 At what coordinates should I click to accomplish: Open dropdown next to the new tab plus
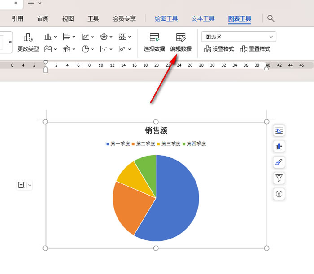(40, 3)
